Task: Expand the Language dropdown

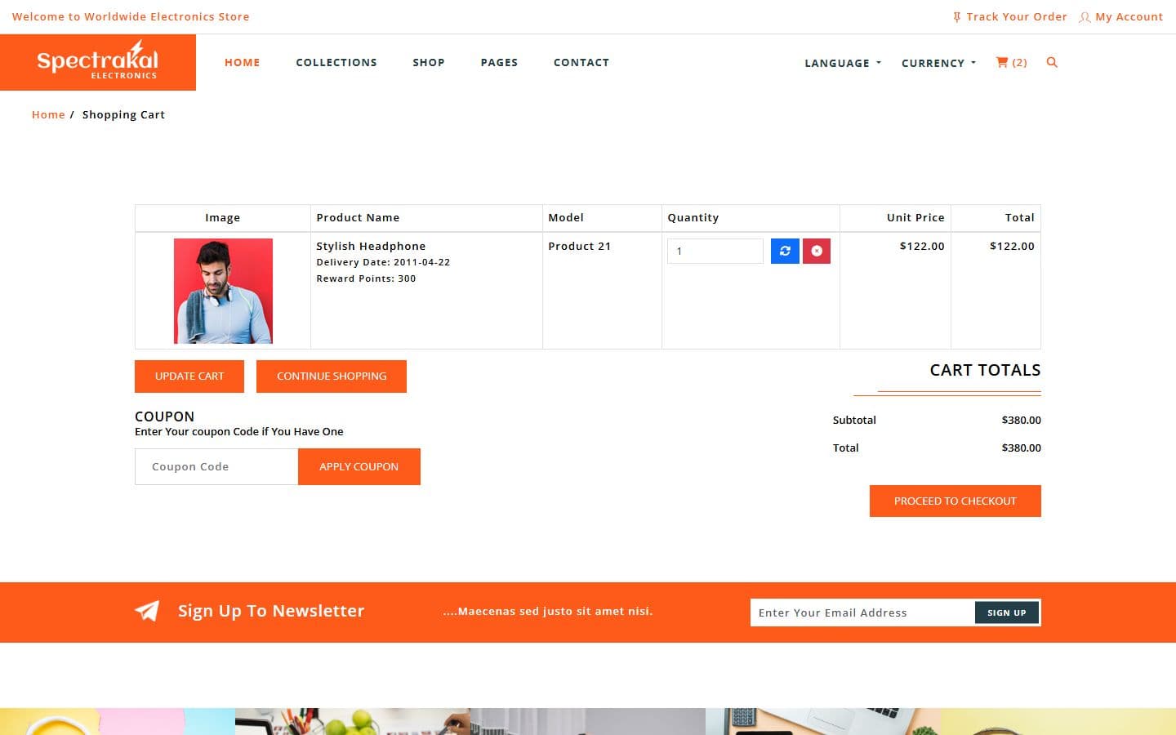Action: point(843,63)
